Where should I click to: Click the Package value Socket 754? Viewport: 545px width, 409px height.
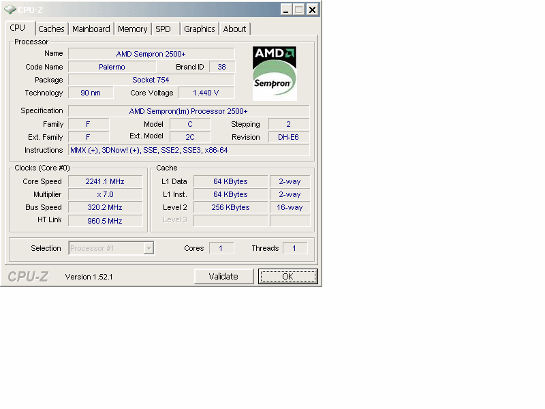click(151, 80)
